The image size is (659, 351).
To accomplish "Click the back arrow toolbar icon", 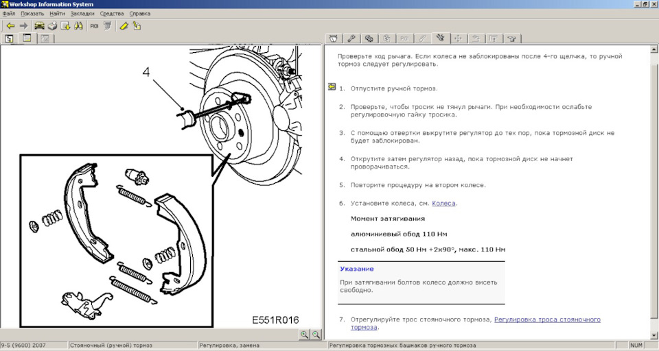I will point(10,26).
